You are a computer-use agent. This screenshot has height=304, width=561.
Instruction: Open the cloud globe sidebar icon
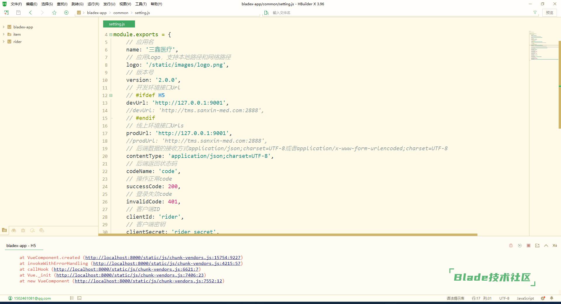(x=42, y=230)
